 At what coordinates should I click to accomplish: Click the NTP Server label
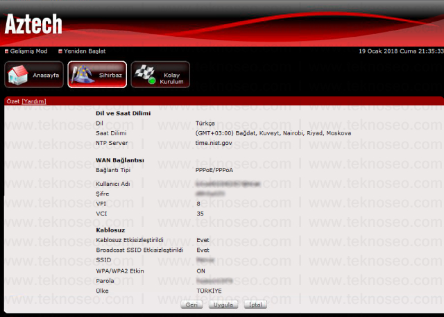coord(112,143)
